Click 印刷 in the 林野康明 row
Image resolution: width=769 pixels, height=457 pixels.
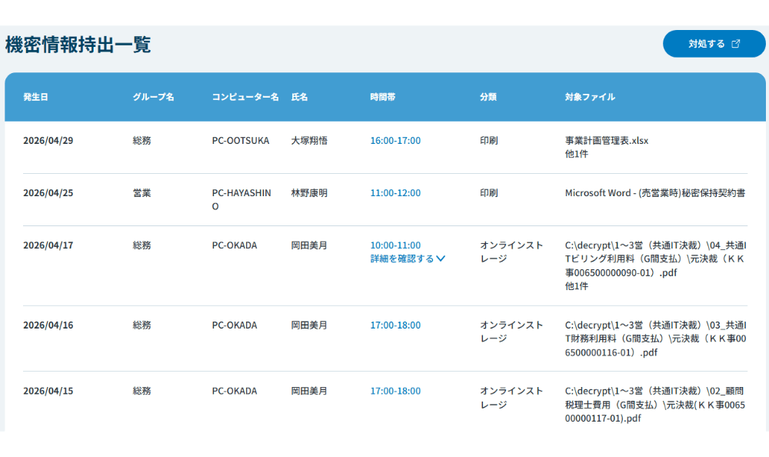pyautogui.click(x=488, y=193)
